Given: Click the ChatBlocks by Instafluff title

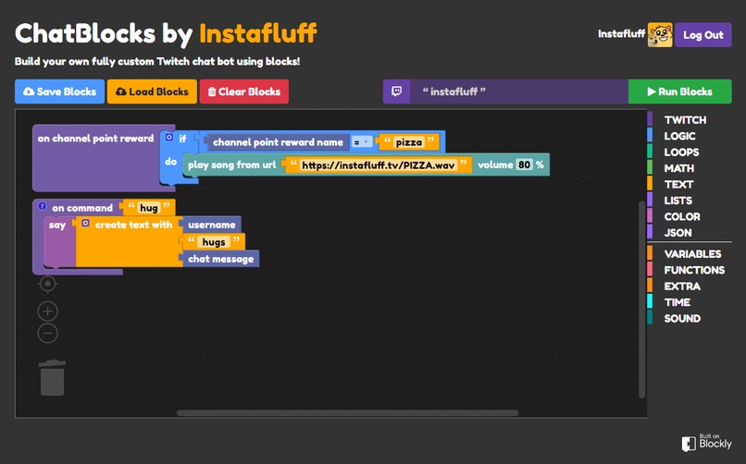Looking at the screenshot, I should pyautogui.click(x=166, y=33).
